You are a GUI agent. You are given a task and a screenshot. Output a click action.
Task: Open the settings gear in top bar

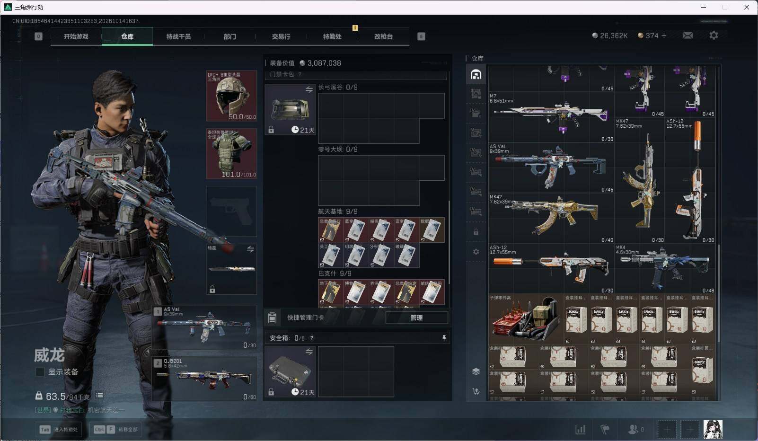click(714, 35)
